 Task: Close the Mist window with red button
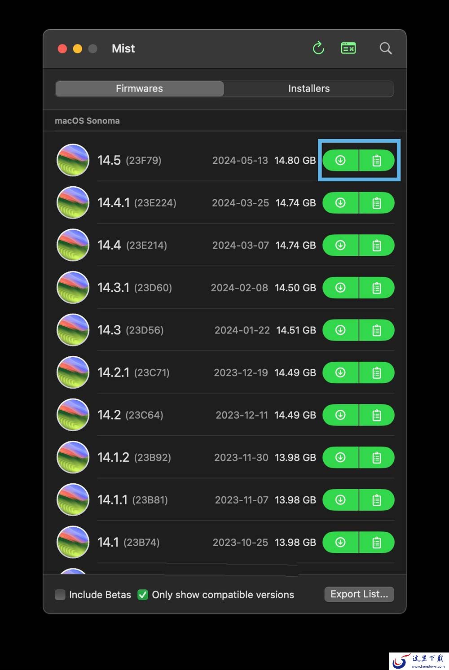[x=62, y=48]
